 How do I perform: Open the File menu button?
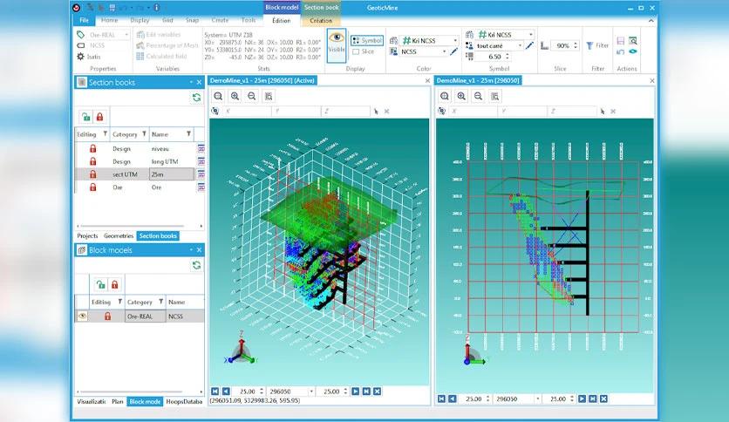click(x=85, y=20)
